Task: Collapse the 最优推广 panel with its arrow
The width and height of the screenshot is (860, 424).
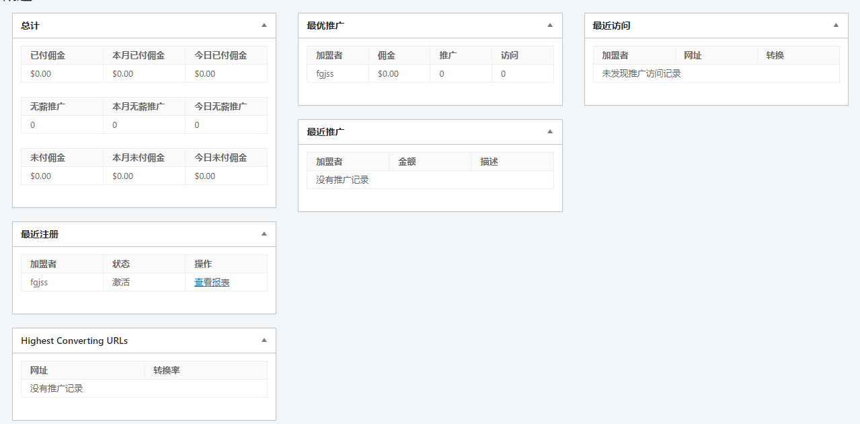Action: click(x=549, y=26)
